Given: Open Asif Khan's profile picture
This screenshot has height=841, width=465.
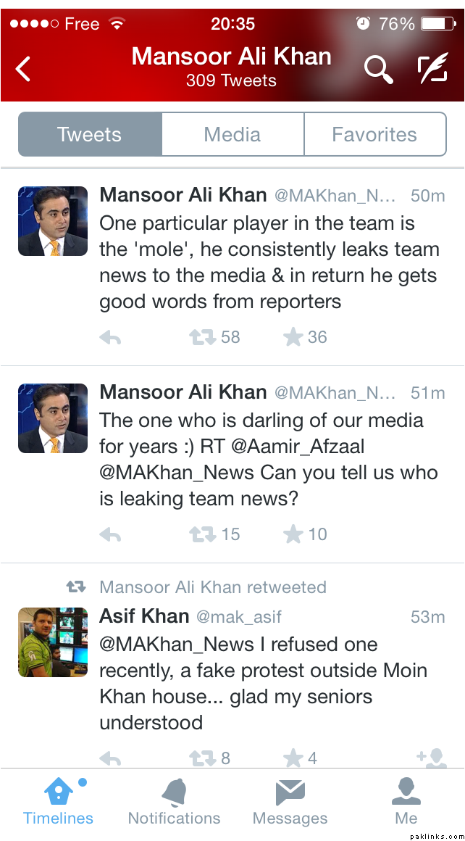Looking at the screenshot, I should coord(53,642).
